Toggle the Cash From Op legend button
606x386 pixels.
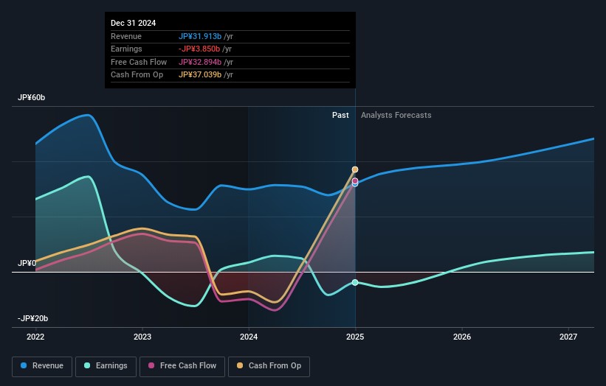pyautogui.click(x=269, y=366)
